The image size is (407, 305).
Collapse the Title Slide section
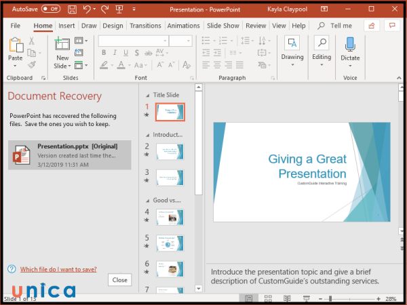coord(147,95)
